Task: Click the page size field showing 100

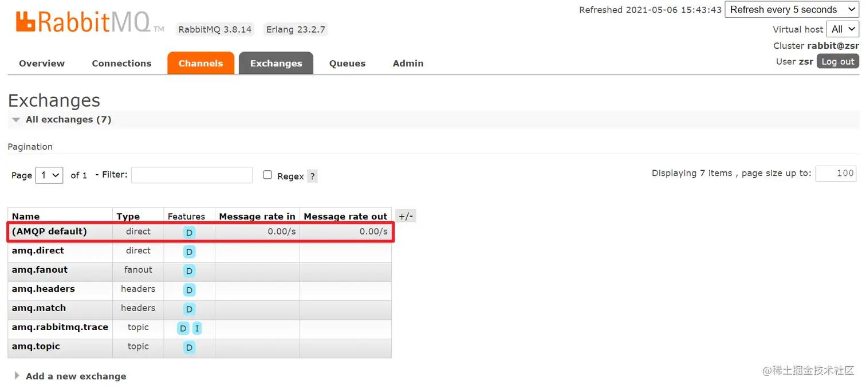Action: [x=836, y=173]
